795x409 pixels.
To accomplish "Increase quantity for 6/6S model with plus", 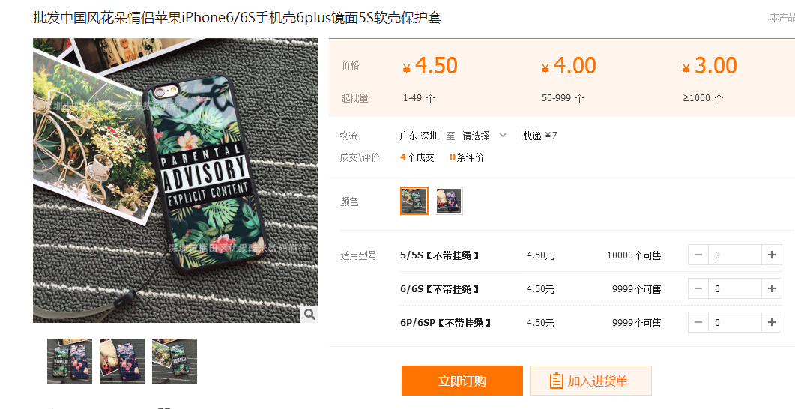I will (x=772, y=288).
